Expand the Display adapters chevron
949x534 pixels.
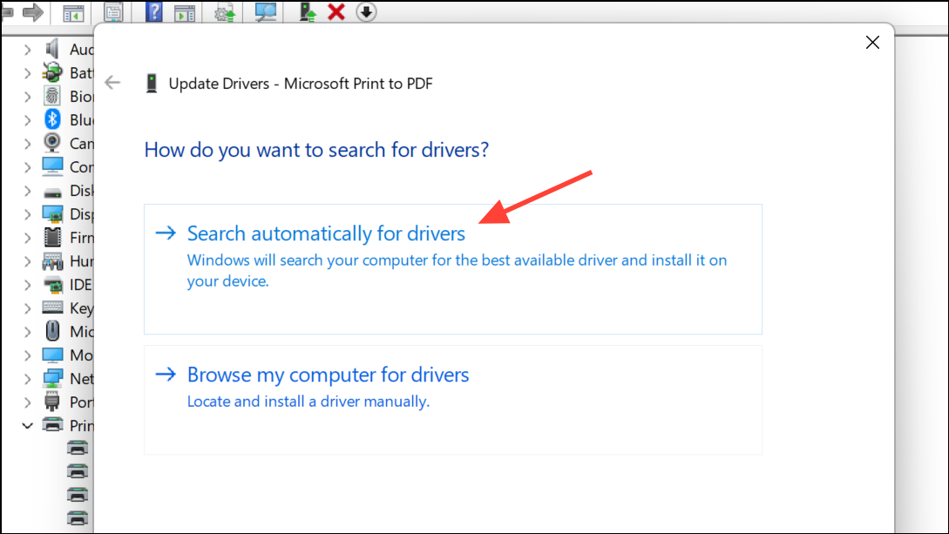click(x=27, y=214)
